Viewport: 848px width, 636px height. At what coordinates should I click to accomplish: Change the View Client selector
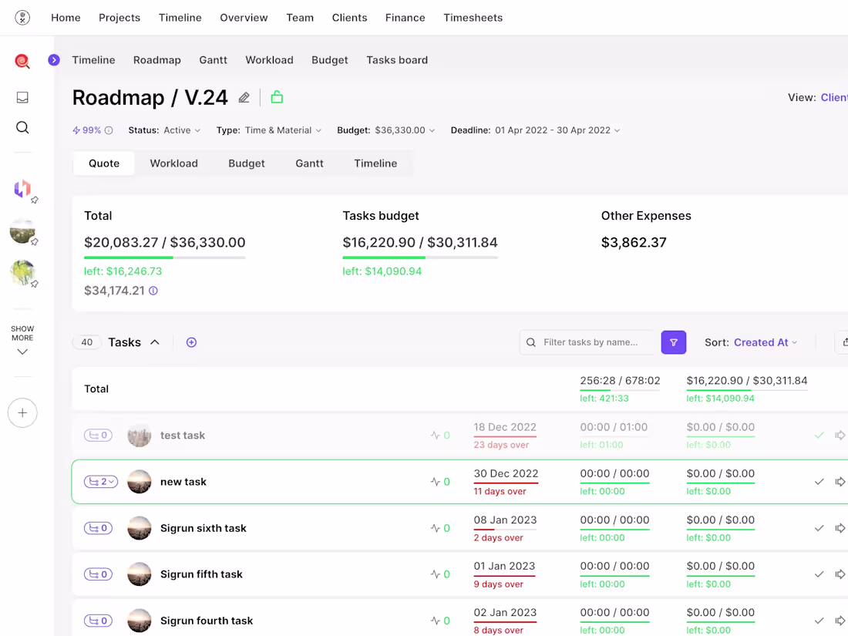(833, 98)
